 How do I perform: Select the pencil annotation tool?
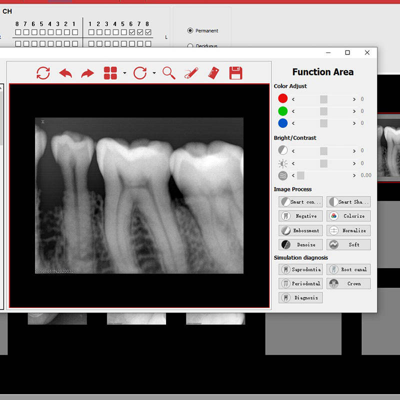click(x=191, y=73)
